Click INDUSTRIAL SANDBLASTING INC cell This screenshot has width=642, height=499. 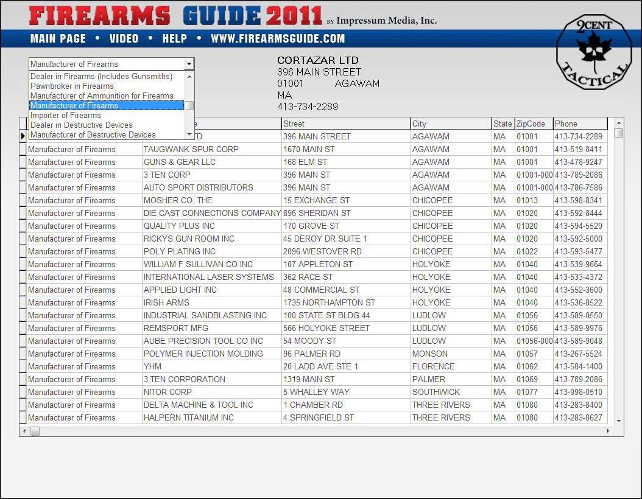tap(212, 315)
